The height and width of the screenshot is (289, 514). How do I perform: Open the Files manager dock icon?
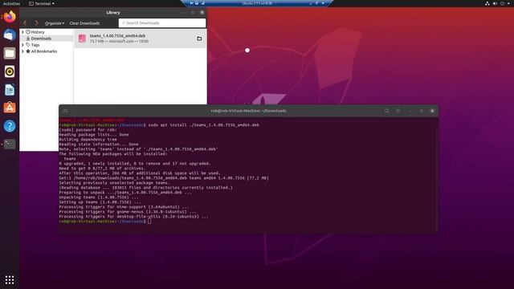(10, 53)
